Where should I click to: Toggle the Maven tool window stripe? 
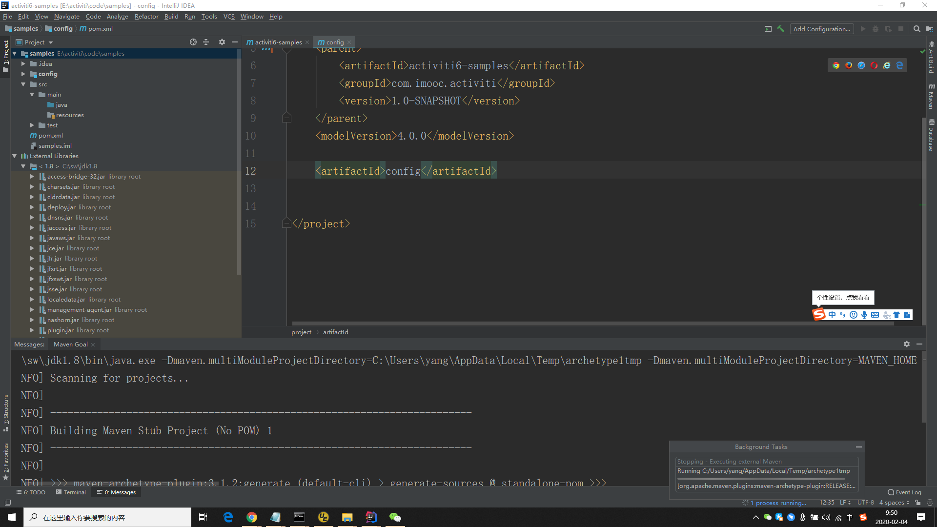coord(931,96)
